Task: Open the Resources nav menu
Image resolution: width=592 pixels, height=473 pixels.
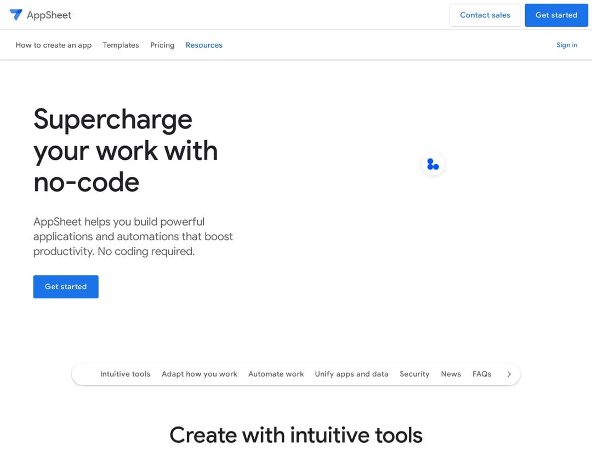Action: (x=204, y=45)
